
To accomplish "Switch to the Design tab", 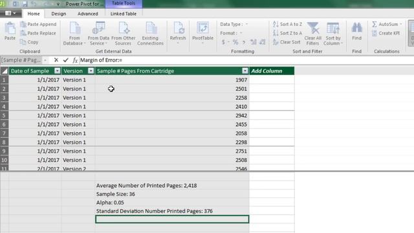I will click(x=59, y=14).
